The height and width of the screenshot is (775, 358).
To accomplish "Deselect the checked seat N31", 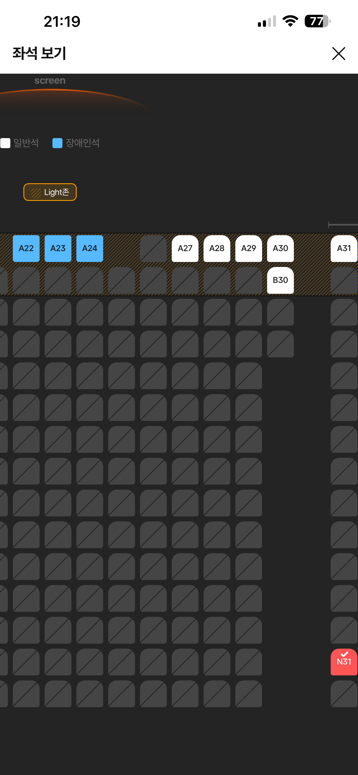I will (344, 662).
